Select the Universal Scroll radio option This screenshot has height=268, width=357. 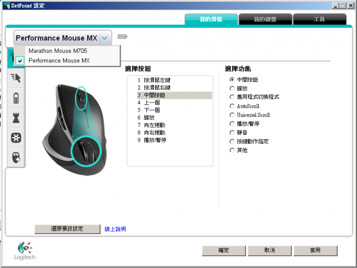tap(232, 115)
